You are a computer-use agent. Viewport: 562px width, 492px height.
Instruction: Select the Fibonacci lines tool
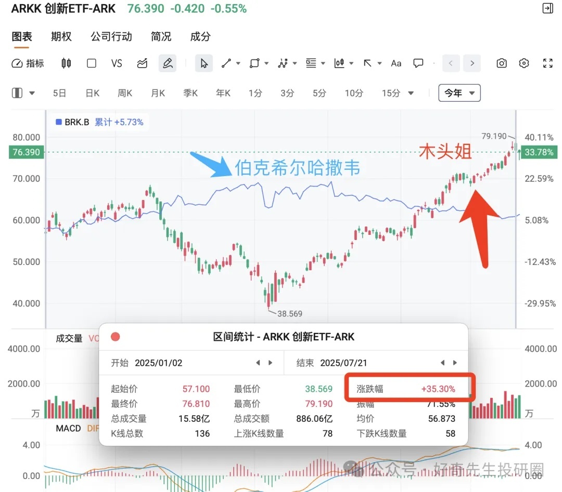311,63
